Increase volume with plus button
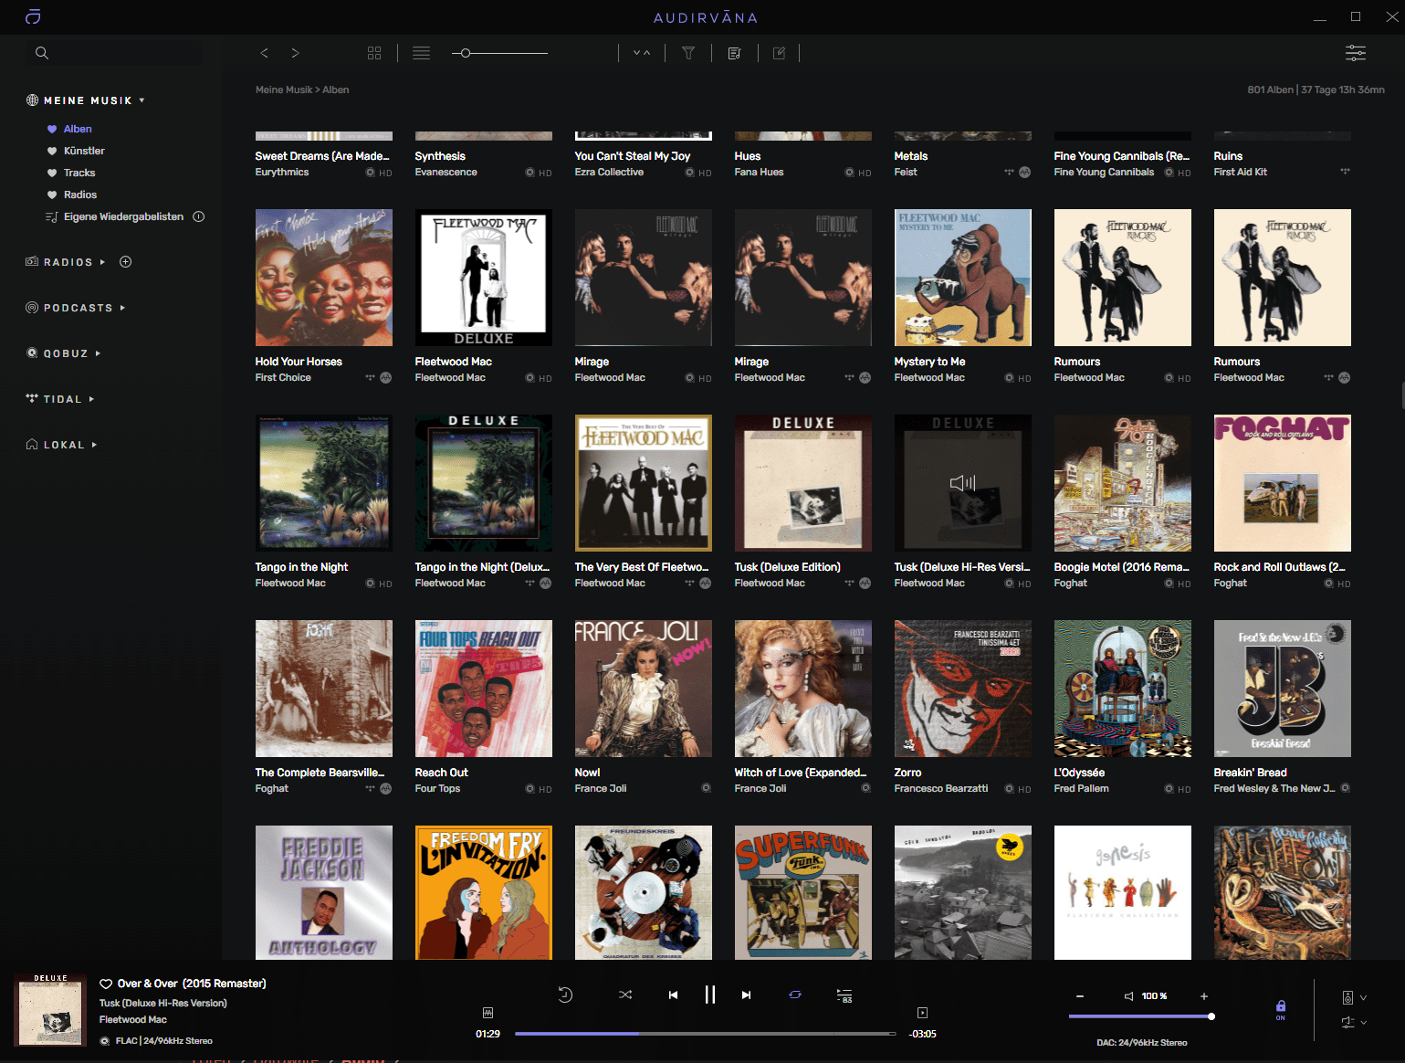Viewport: 1405px width, 1063px height. click(x=1204, y=996)
